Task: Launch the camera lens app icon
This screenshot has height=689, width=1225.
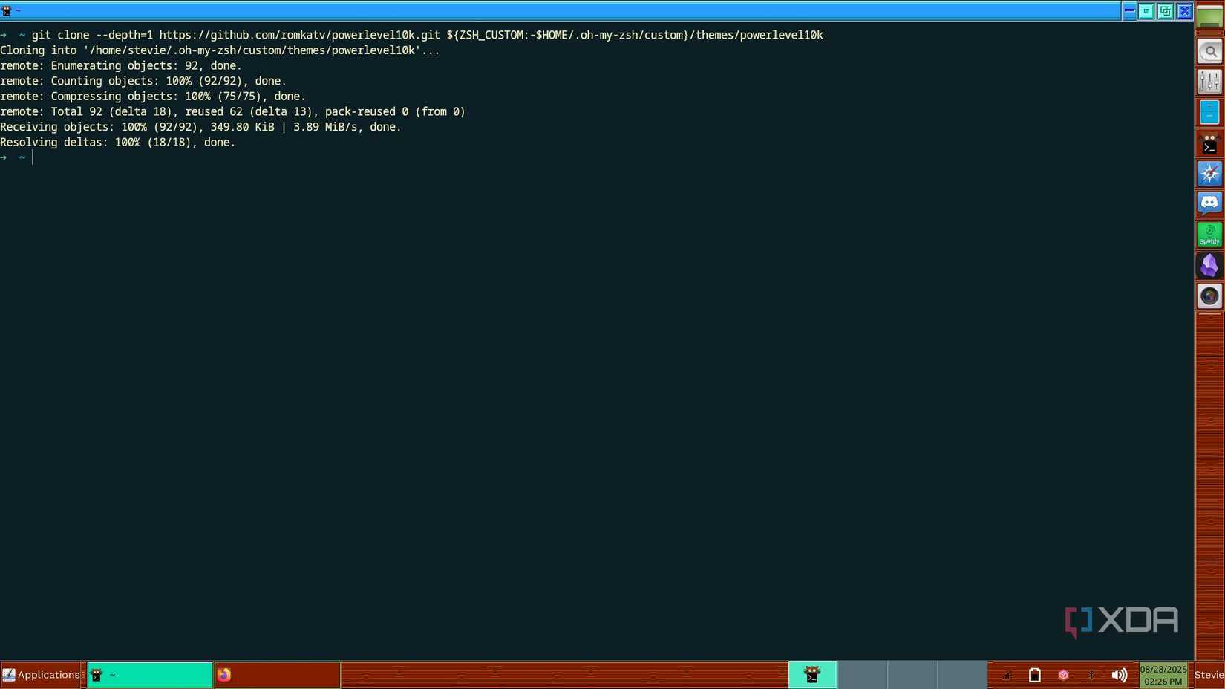Action: (x=1209, y=295)
